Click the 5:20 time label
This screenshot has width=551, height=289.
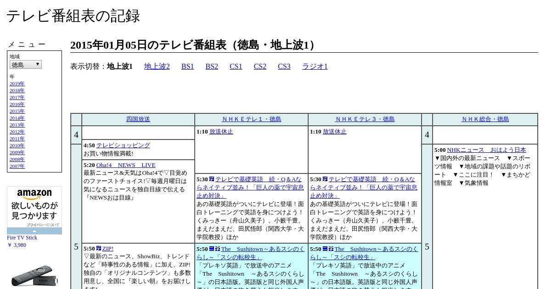point(89,165)
